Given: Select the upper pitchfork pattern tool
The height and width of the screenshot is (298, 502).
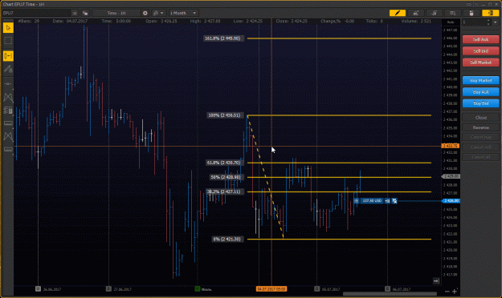Looking at the screenshot, I should click(x=8, y=97).
